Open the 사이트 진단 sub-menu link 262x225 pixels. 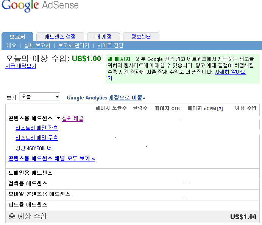coord(110,45)
